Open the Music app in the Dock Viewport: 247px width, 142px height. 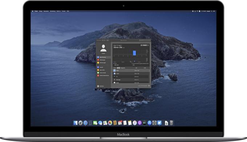pos(135,123)
